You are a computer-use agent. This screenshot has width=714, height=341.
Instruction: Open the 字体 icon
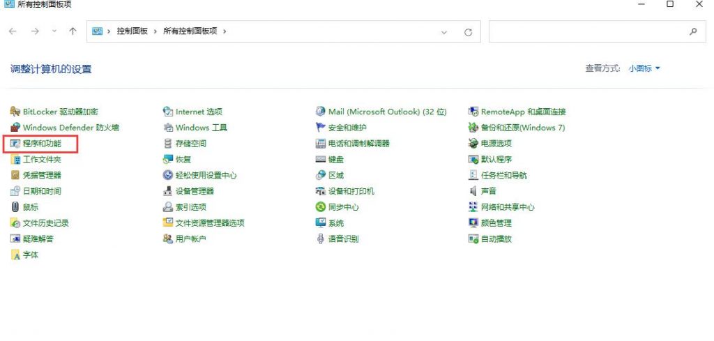pos(15,255)
